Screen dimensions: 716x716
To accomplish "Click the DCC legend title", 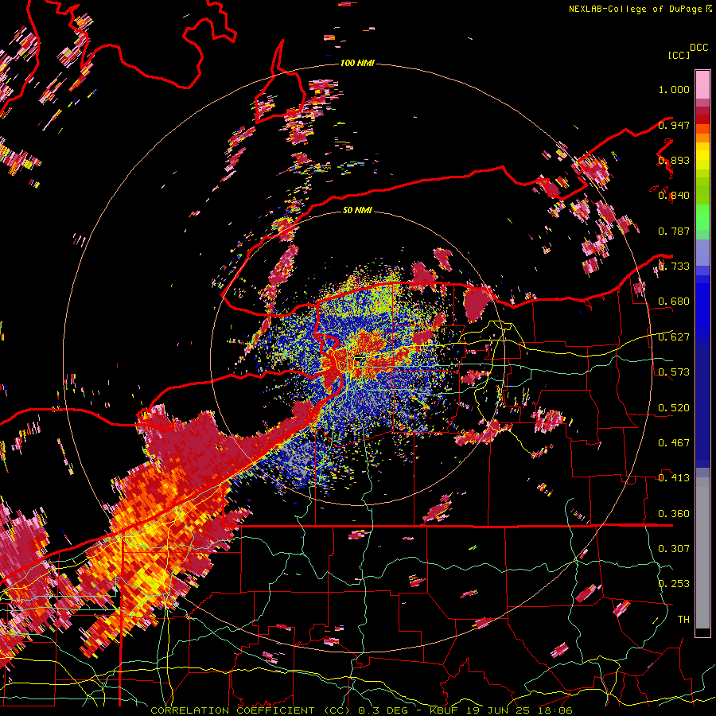I will coord(698,48).
